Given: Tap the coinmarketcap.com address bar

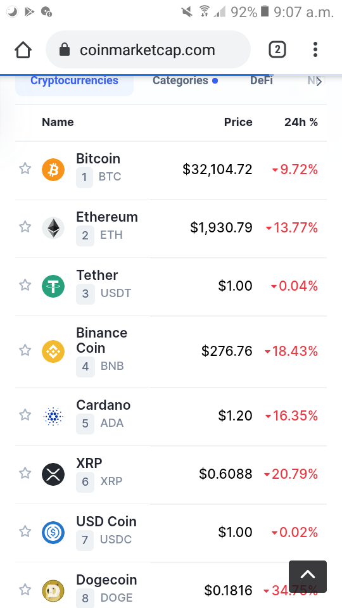Looking at the screenshot, I should point(148,49).
